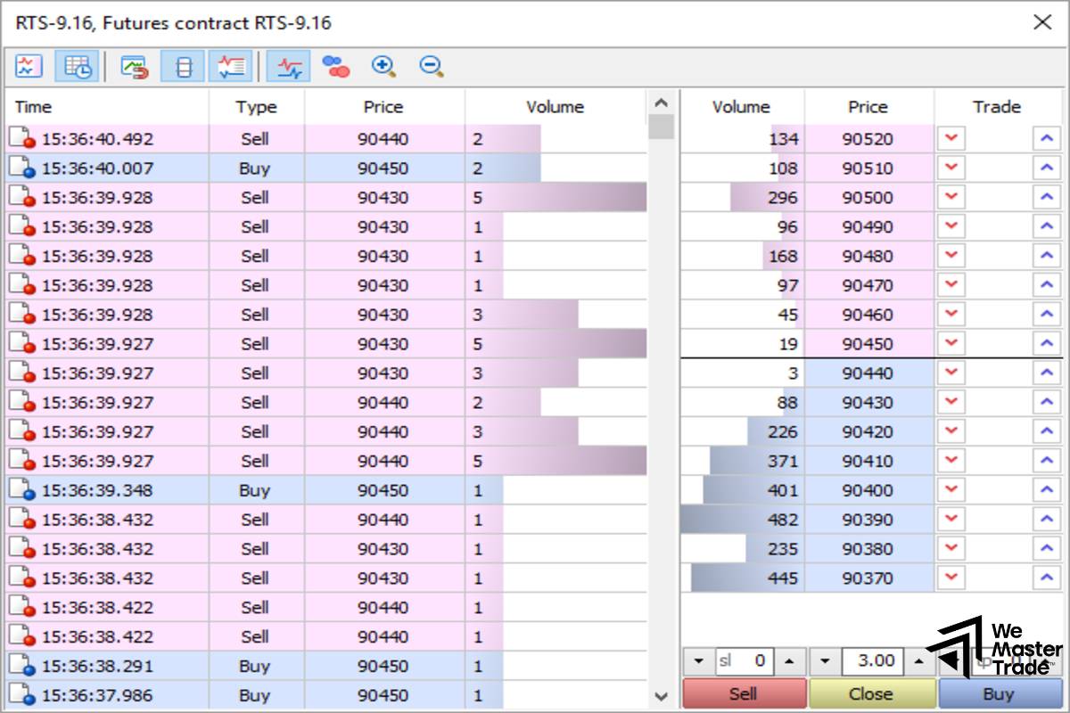The image size is (1070, 713).
Task: Click the red sell arrow at price 90520
Action: 951,138
